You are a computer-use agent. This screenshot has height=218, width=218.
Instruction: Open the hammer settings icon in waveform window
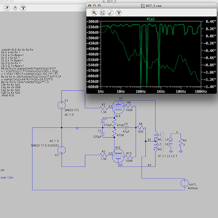[119, 13]
